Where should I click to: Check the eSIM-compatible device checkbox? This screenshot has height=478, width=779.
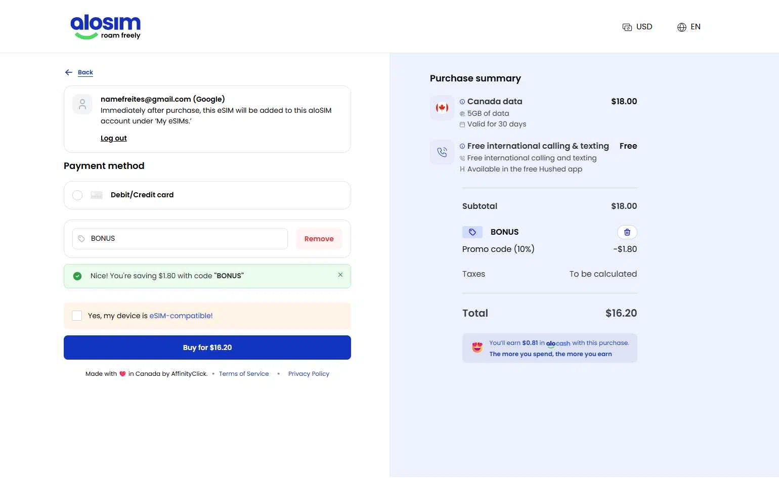point(77,316)
